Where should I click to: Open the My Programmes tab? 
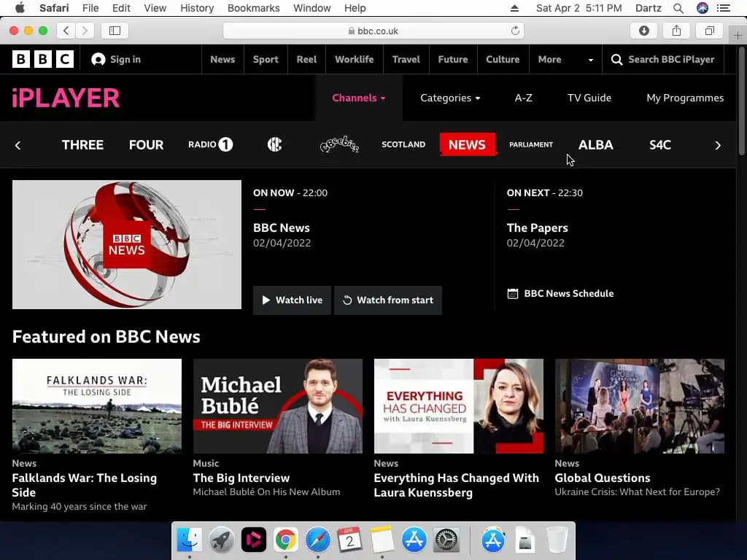click(x=685, y=98)
